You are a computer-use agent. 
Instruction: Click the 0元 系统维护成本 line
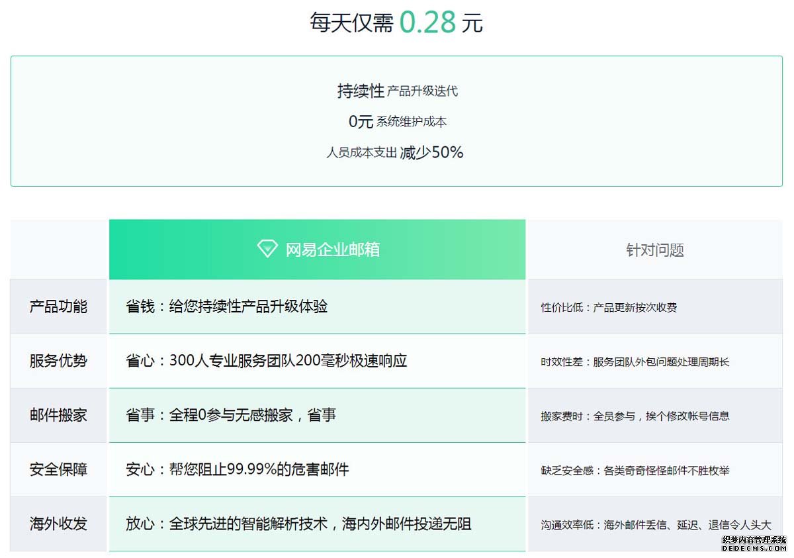[397, 122]
